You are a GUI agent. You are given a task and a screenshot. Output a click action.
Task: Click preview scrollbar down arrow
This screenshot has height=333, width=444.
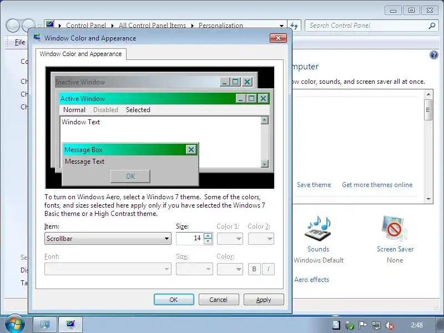[265, 164]
